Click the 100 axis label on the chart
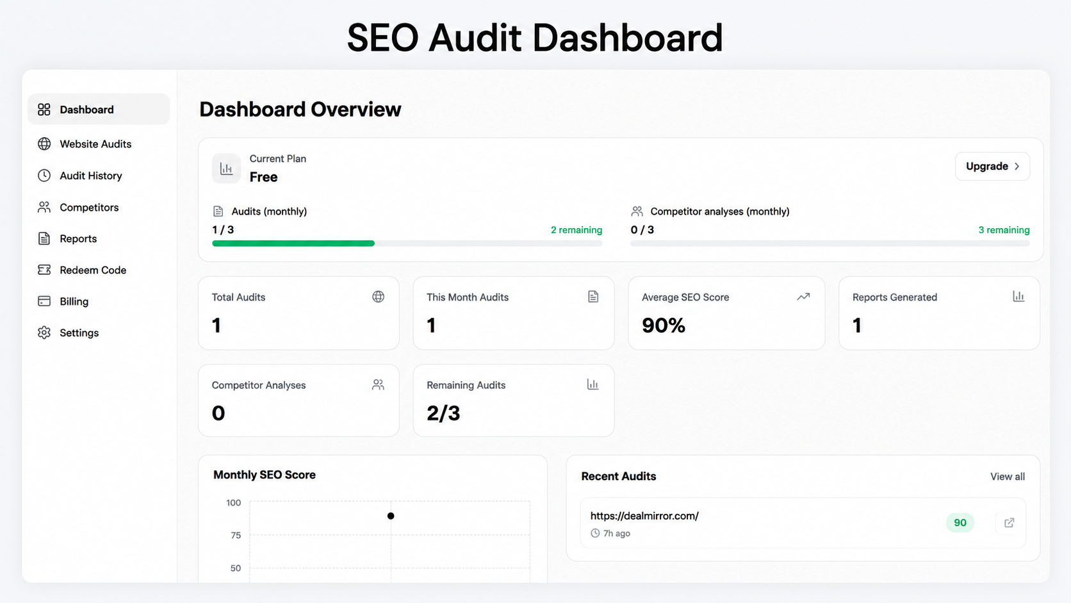Screen dimensions: 1071x603 pos(234,503)
